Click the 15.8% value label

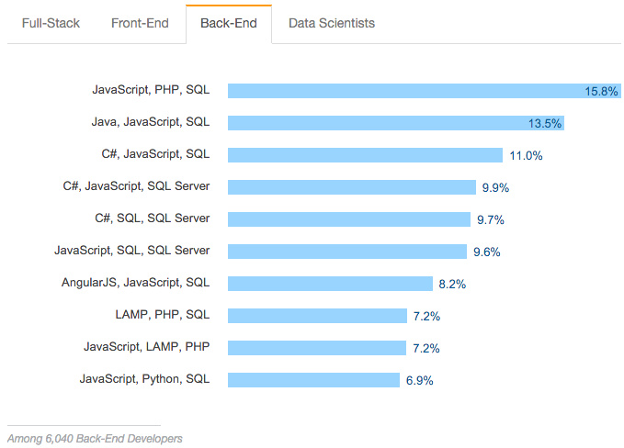coord(601,91)
